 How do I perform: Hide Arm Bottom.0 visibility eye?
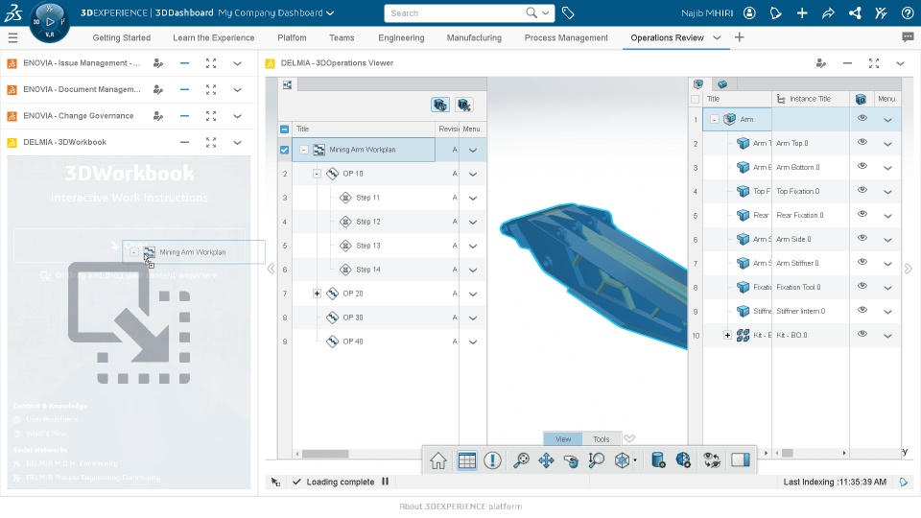(x=862, y=166)
